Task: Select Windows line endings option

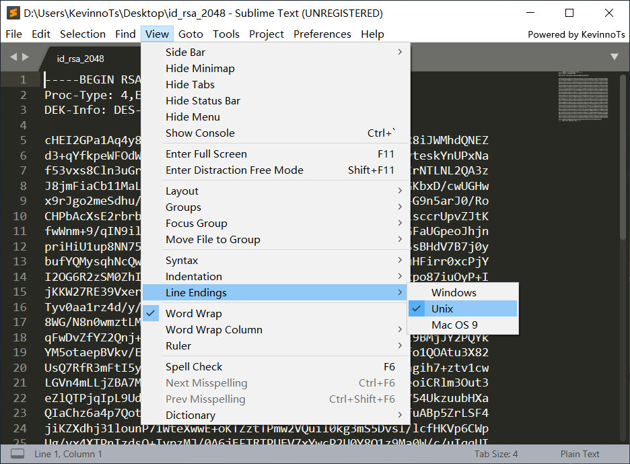Action: [462, 293]
